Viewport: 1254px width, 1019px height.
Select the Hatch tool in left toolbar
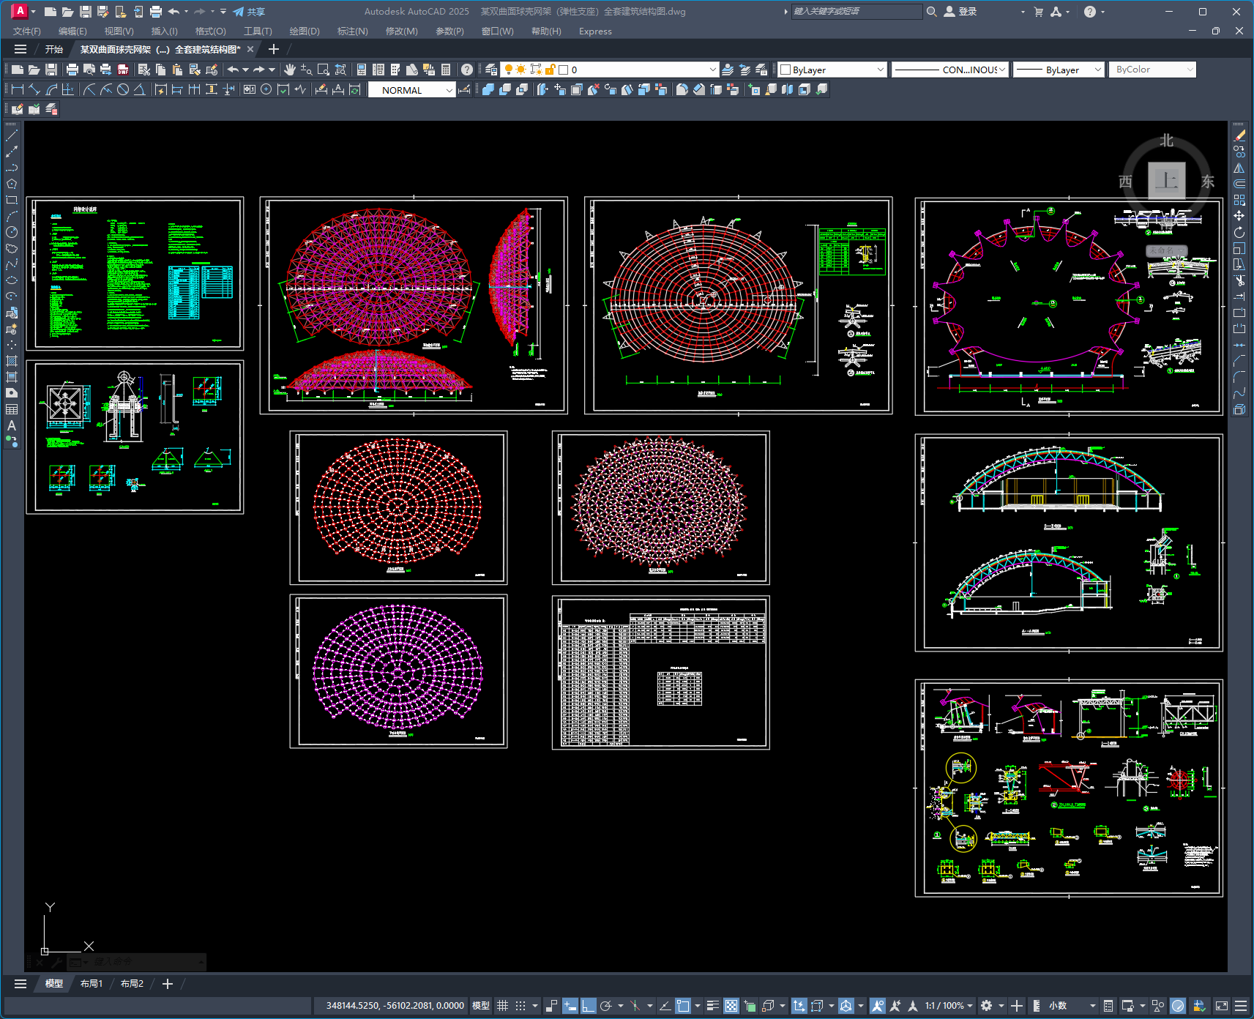click(12, 361)
